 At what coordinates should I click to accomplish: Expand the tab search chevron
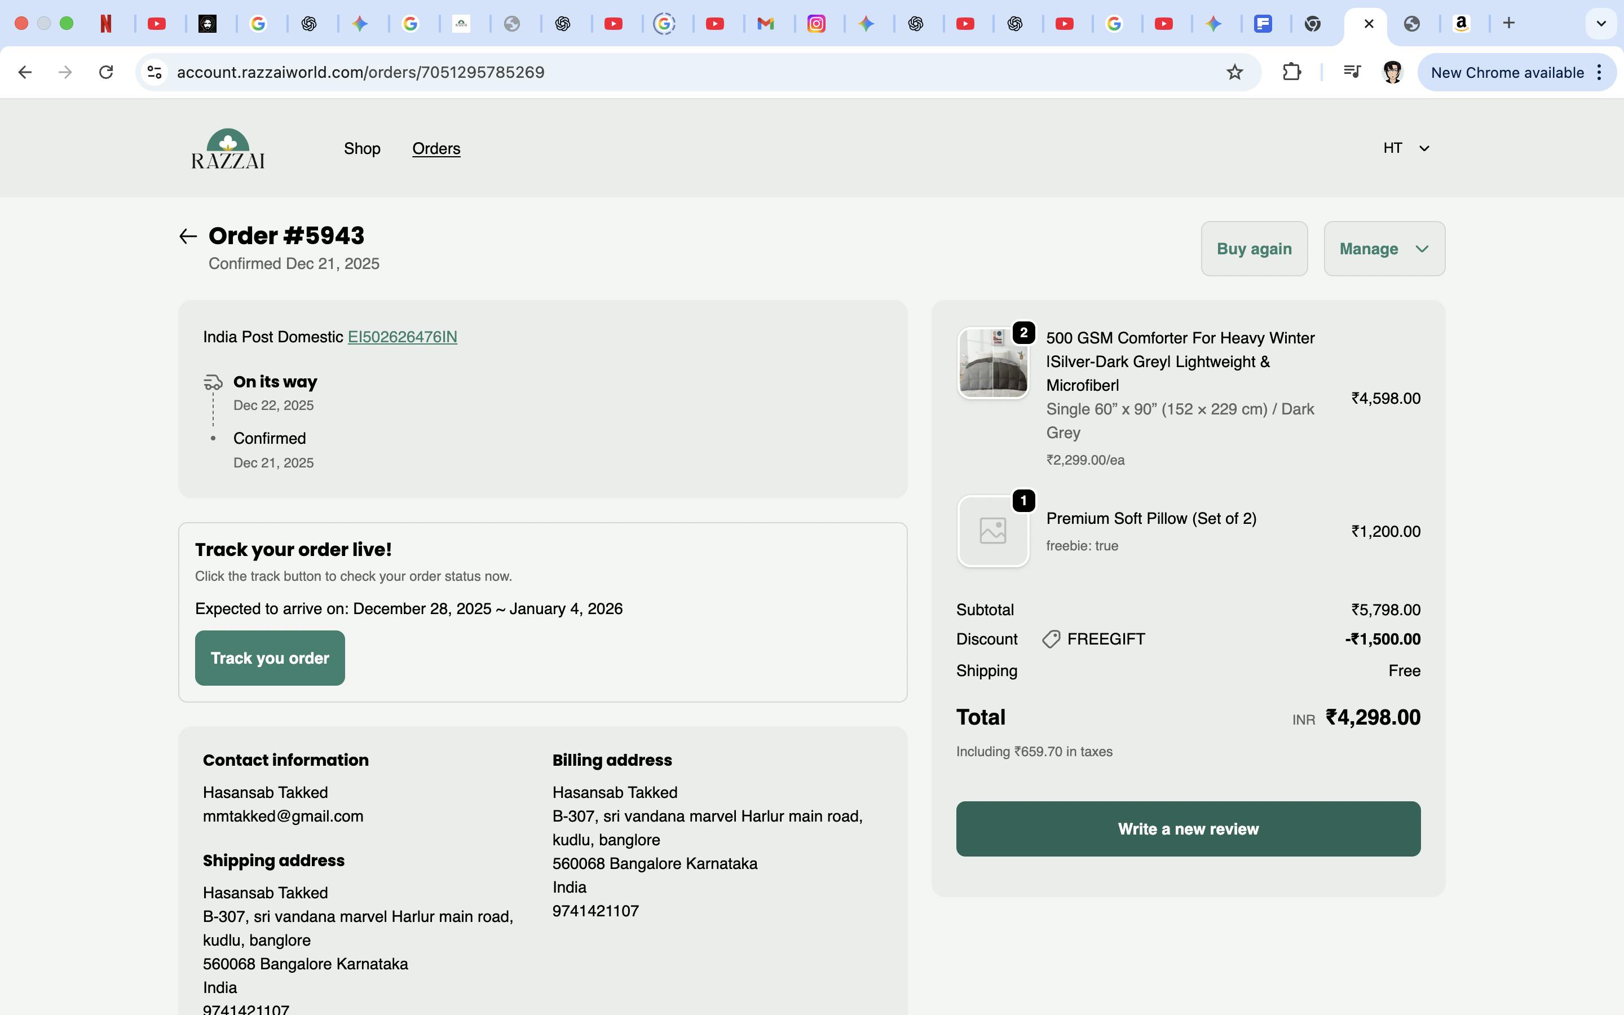pos(1600,24)
